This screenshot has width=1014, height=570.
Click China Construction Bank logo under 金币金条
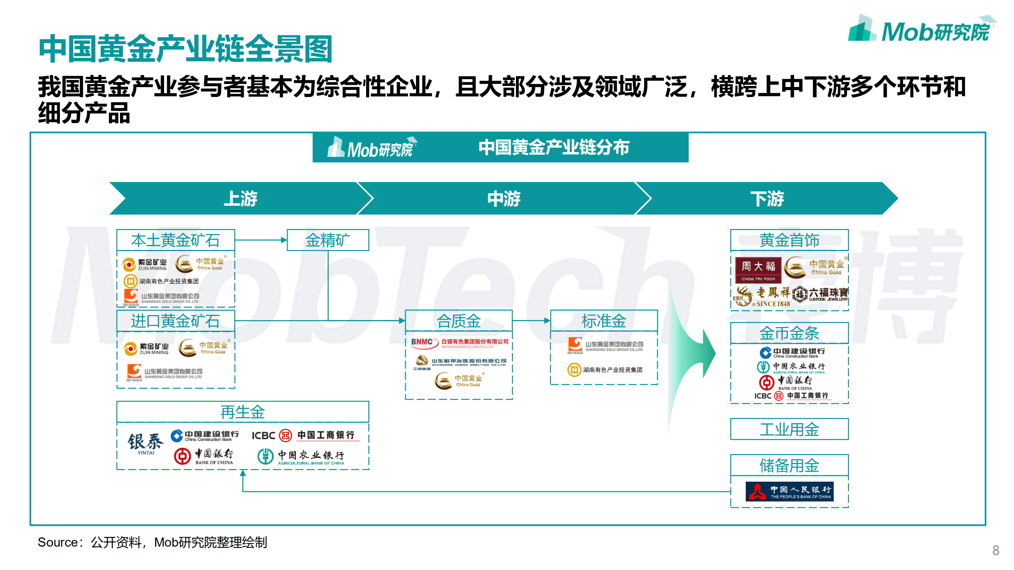[792, 353]
